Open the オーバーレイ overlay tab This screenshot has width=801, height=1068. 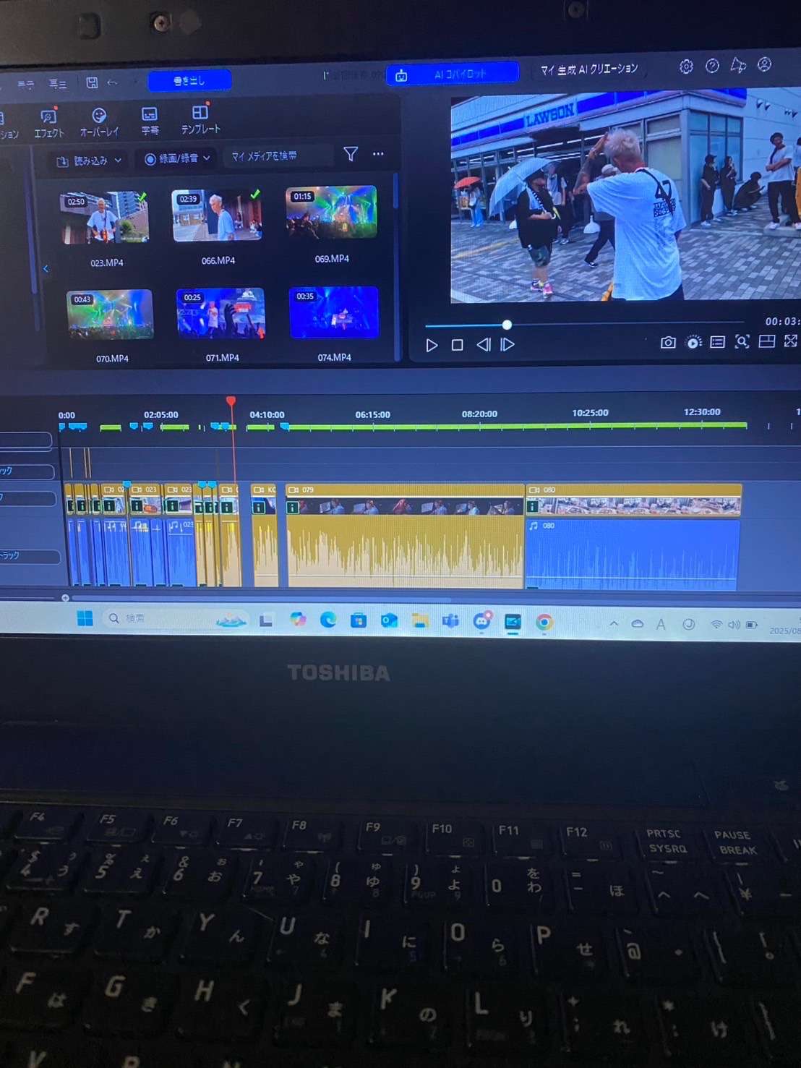99,121
